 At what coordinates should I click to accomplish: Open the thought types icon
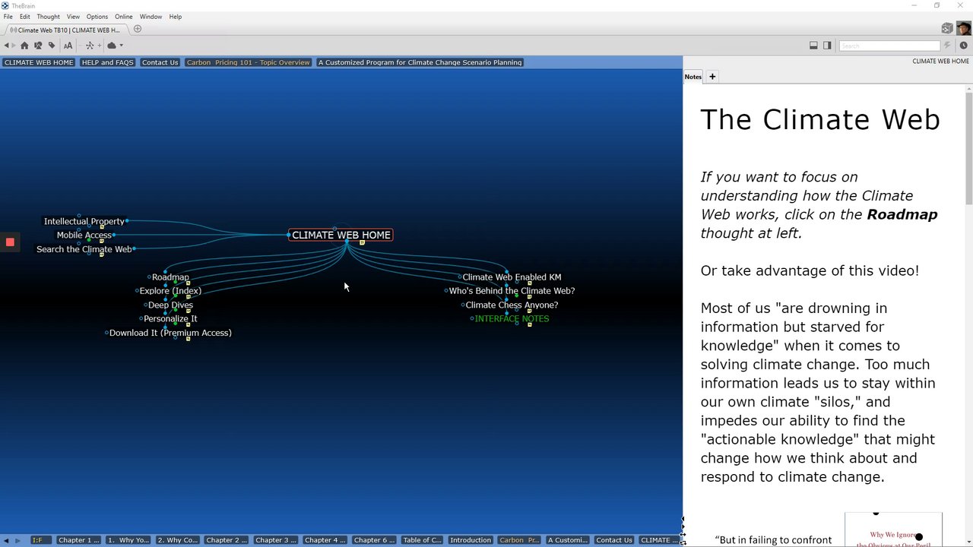[x=38, y=46]
